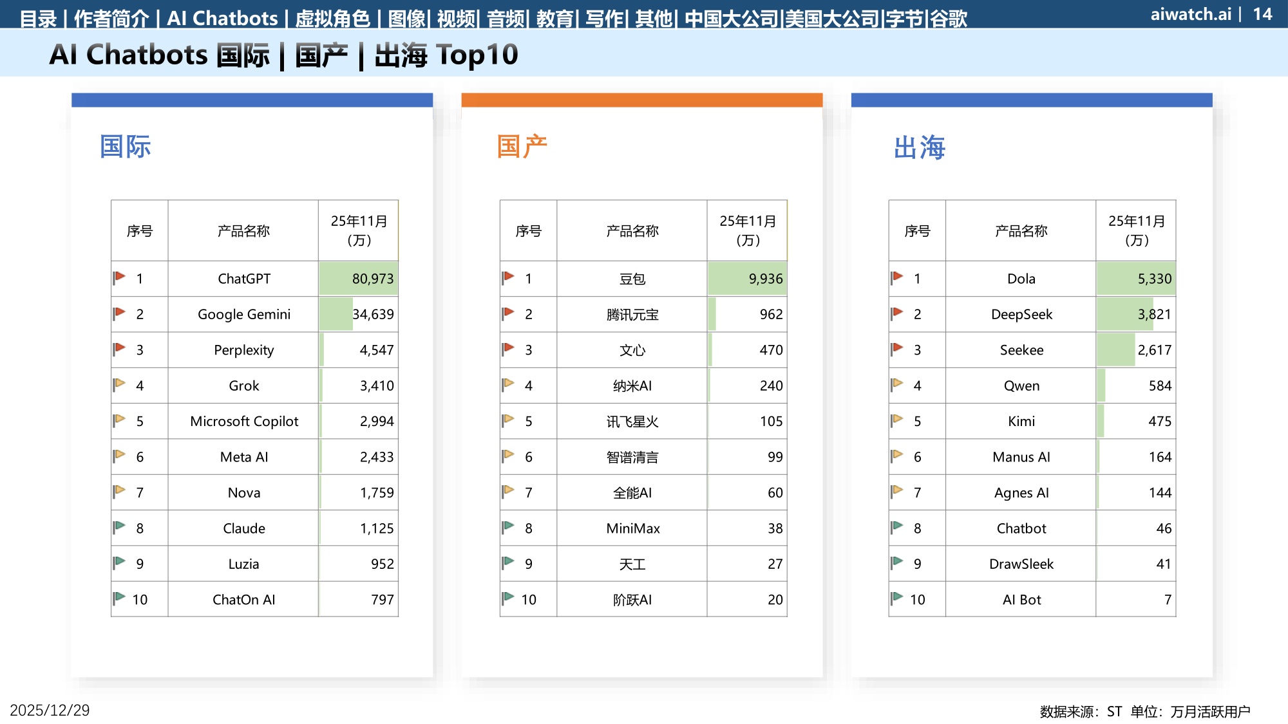1288x724 pixels.
Task: Click the 国际 panel heading
Action: click(x=126, y=147)
